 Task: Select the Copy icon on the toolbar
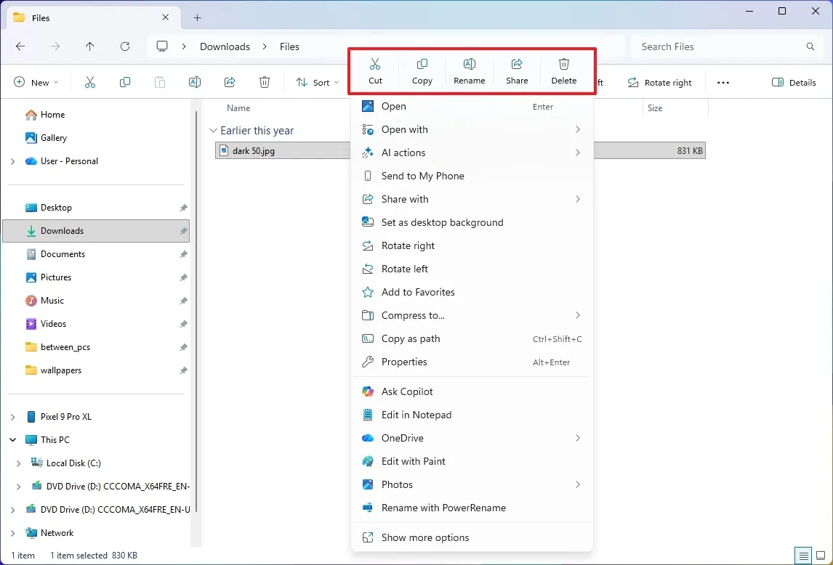422,70
